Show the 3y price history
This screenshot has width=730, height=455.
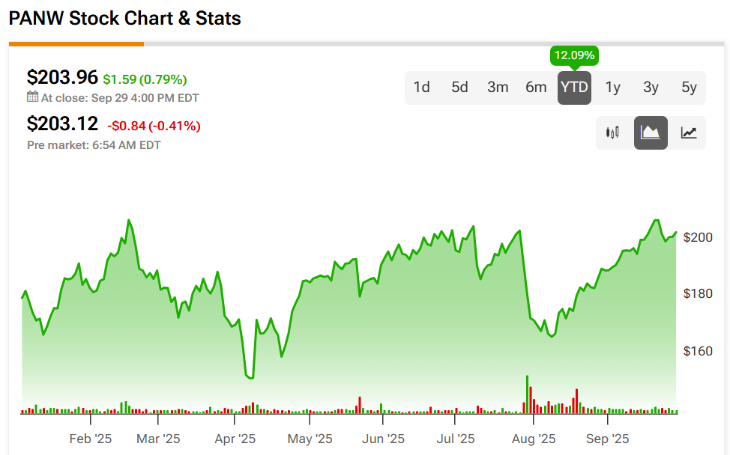[x=651, y=88]
